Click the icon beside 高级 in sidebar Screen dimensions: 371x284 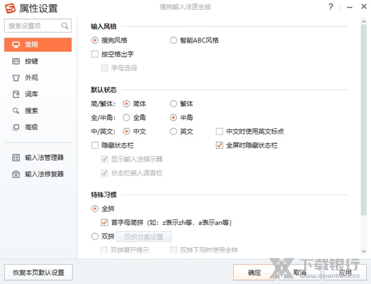click(x=16, y=127)
